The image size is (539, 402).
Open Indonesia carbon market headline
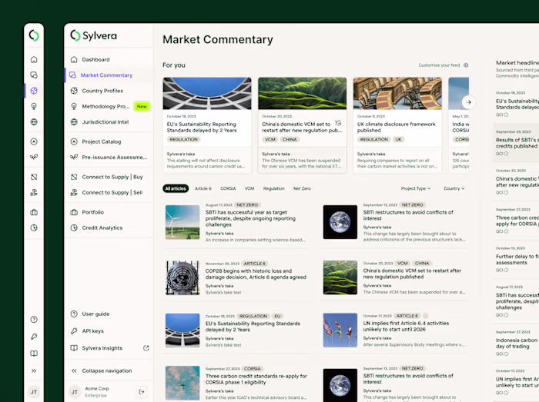516,343
